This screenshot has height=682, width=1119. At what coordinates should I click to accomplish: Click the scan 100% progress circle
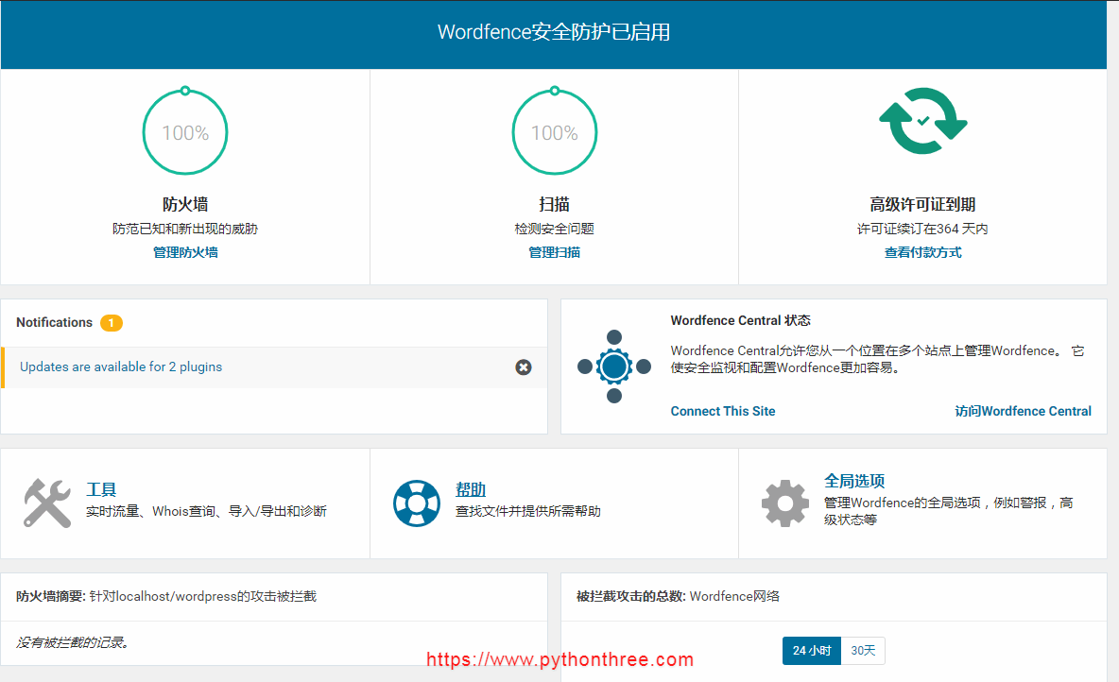(x=554, y=131)
